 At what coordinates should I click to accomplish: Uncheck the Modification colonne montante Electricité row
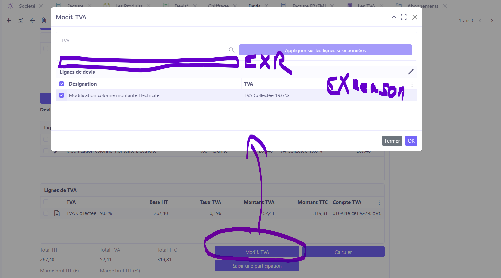[x=61, y=95]
